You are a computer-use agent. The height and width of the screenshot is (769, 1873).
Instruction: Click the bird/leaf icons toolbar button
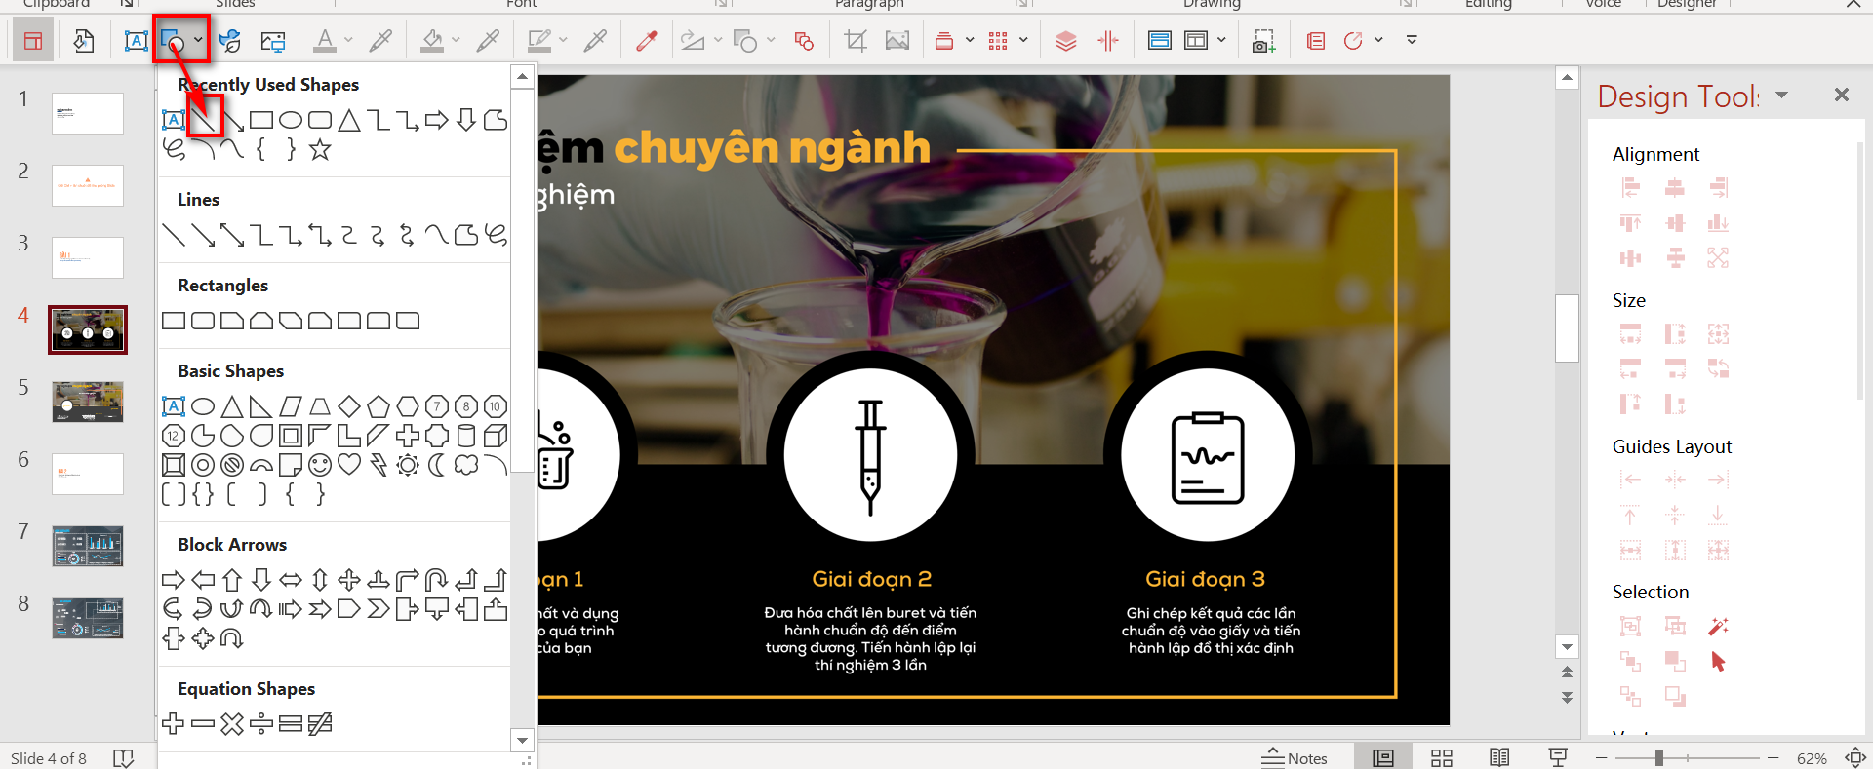(230, 41)
